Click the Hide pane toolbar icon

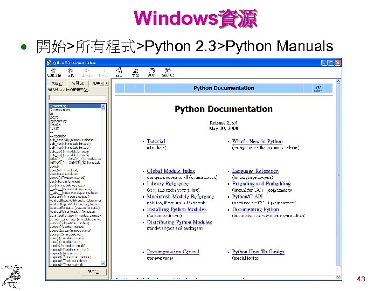[54, 73]
